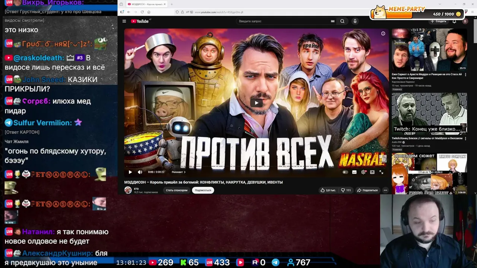Image resolution: width=477 pixels, height=268 pixels.
Task: Switch to theater mode
Action: tap(372, 172)
